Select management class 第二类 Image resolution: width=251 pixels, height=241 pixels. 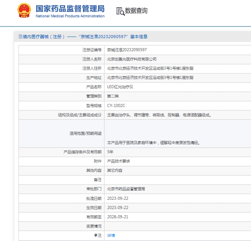click(113, 96)
